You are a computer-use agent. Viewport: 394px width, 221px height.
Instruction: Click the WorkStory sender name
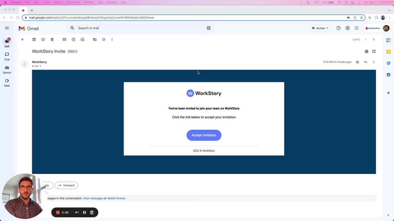(39, 62)
